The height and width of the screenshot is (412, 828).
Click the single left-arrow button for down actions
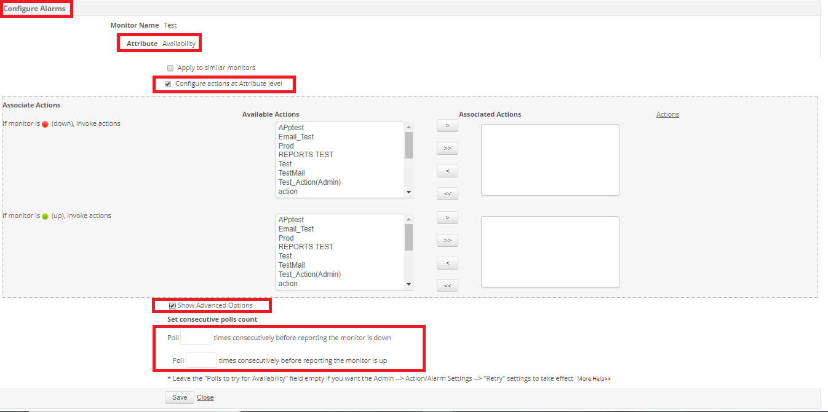[x=447, y=171]
